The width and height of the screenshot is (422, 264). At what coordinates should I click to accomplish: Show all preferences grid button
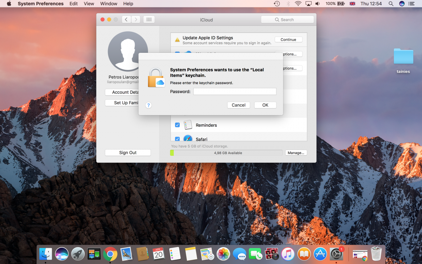[x=149, y=20]
